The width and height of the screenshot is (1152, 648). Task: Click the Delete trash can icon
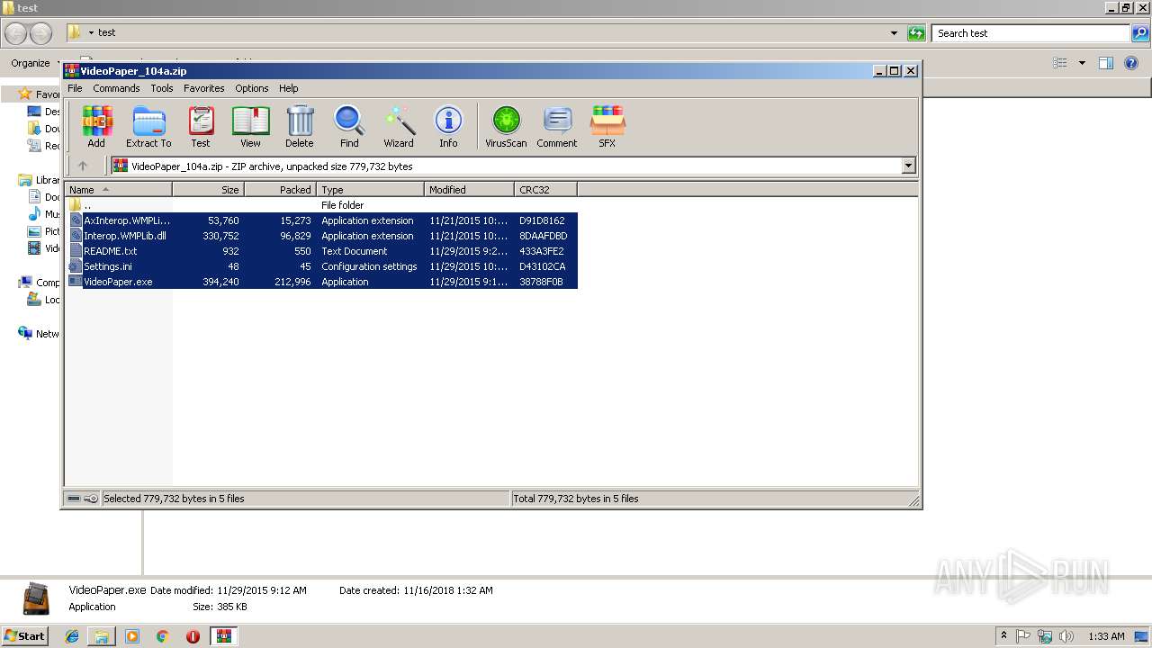point(300,126)
